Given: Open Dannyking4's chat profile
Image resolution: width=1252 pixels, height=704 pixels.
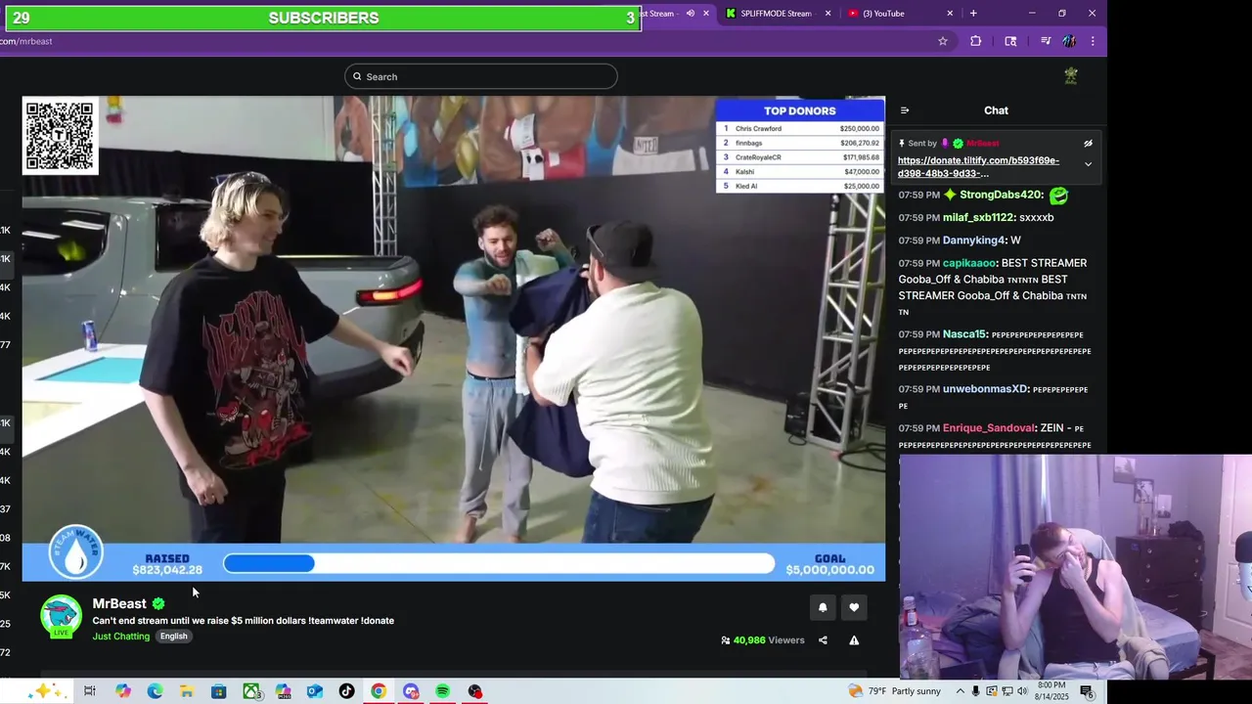Looking at the screenshot, I should pos(974,241).
